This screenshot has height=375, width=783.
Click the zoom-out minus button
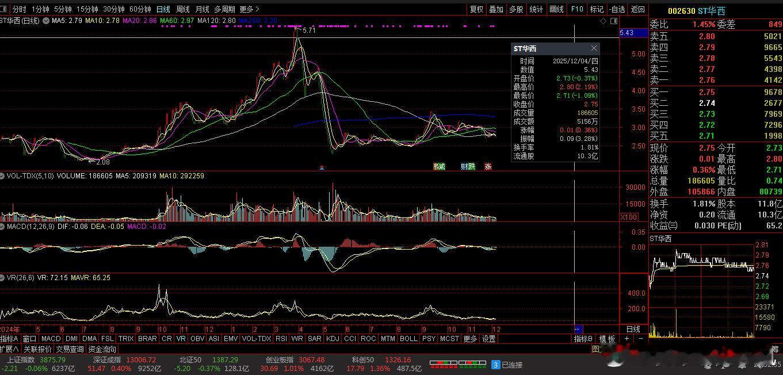(x=640, y=339)
